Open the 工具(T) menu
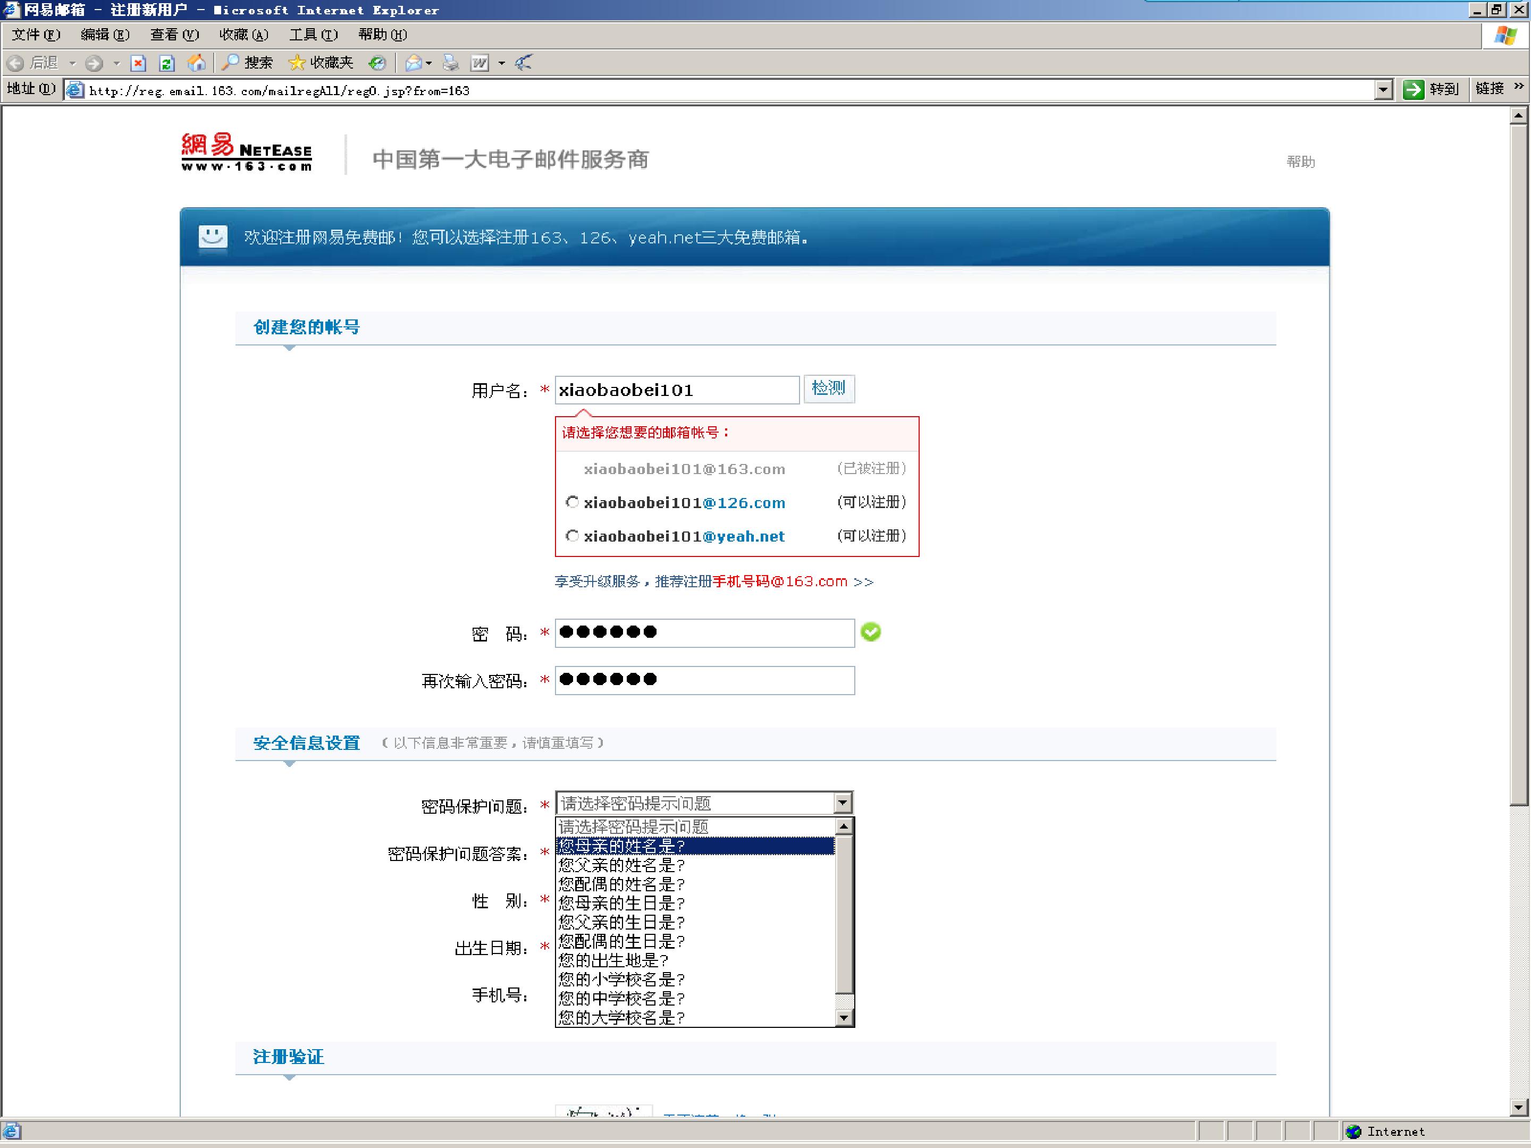Viewport: 1531px width, 1148px height. (314, 35)
